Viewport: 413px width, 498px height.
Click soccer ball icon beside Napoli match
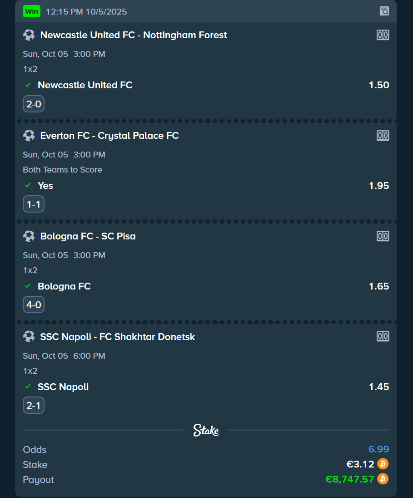[x=29, y=337]
